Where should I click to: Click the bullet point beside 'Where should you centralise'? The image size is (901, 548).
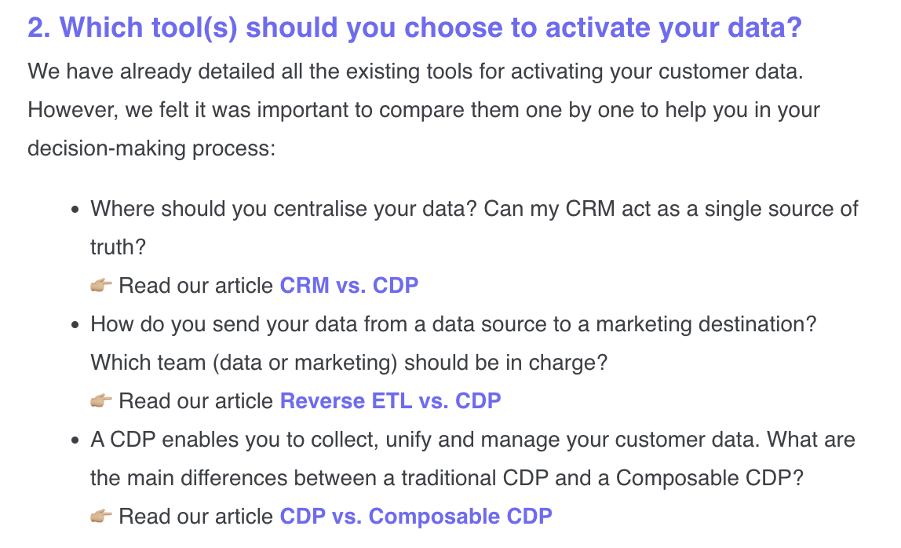[75, 210]
